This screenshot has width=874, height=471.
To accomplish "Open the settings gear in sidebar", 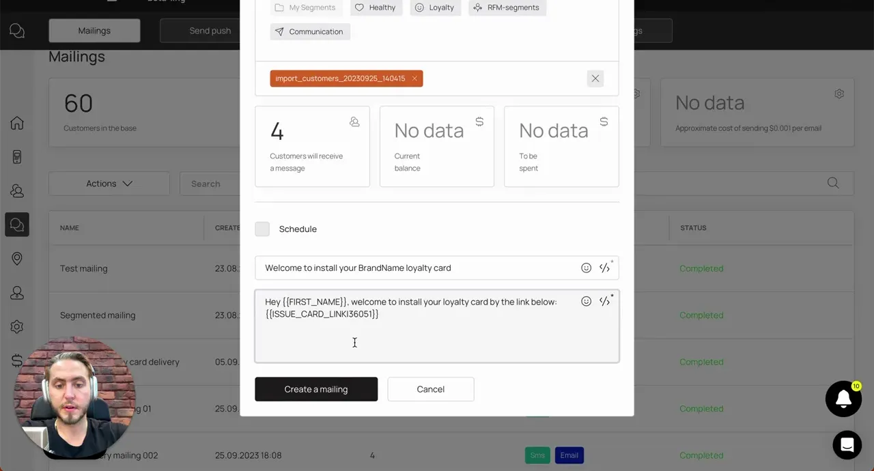I will 17,327.
